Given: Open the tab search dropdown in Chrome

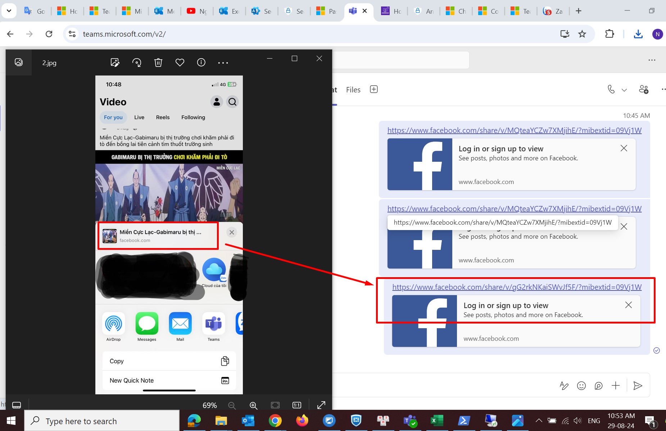Looking at the screenshot, I should [9, 11].
